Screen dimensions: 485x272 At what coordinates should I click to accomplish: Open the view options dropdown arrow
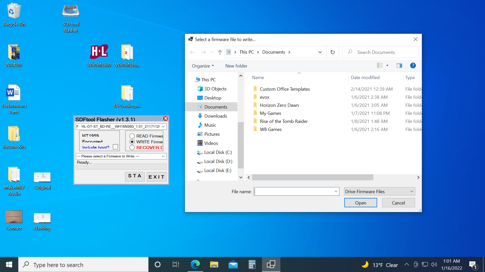pyautogui.click(x=387, y=65)
